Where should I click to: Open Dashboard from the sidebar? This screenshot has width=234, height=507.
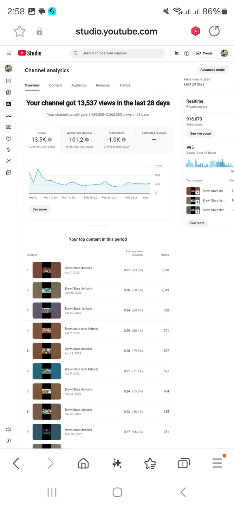click(9, 81)
